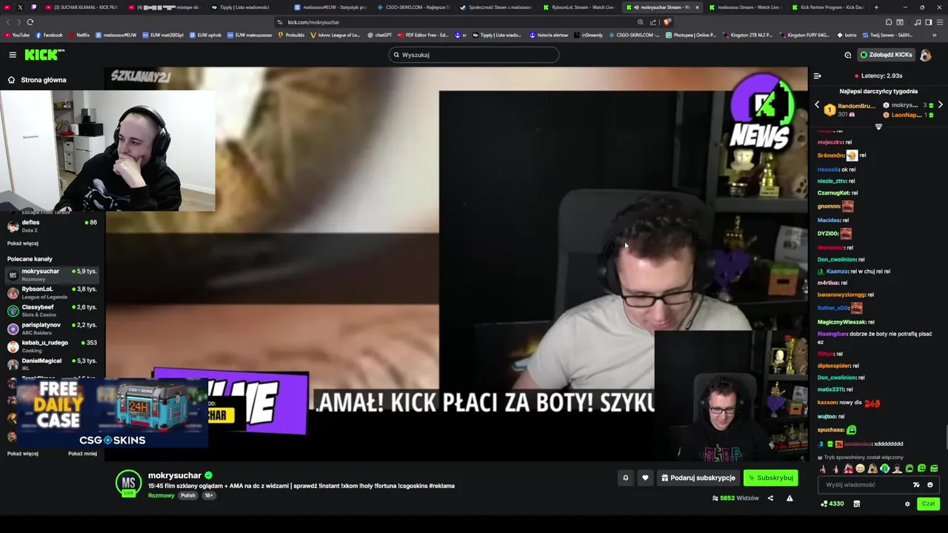
Task: Collapse the chat panel with the arrow icon
Action: click(x=817, y=76)
